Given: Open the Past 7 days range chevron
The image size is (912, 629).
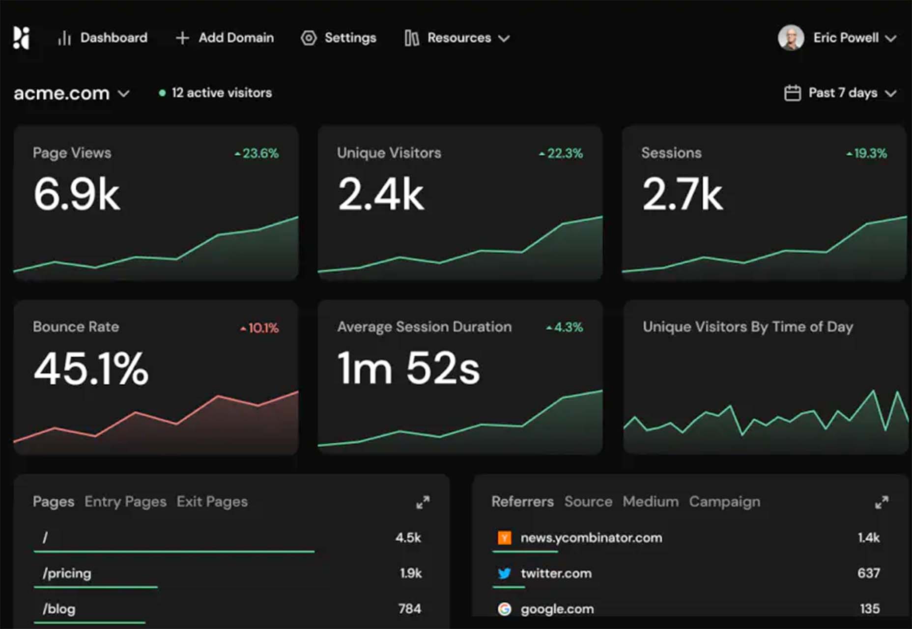Looking at the screenshot, I should (x=891, y=93).
